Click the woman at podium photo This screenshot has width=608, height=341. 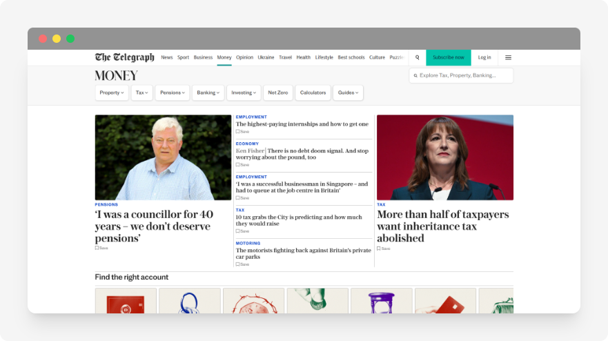(445, 157)
